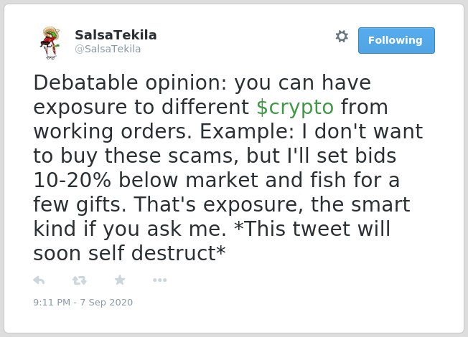Toggle the Following button
The height and width of the screenshot is (337, 468).
(x=396, y=40)
